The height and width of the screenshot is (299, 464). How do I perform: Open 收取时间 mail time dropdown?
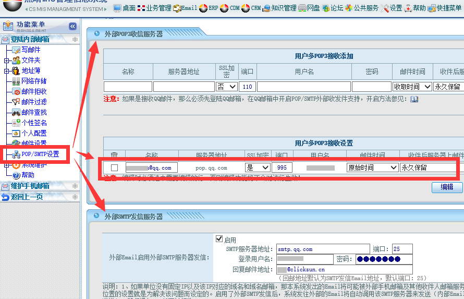pos(412,87)
